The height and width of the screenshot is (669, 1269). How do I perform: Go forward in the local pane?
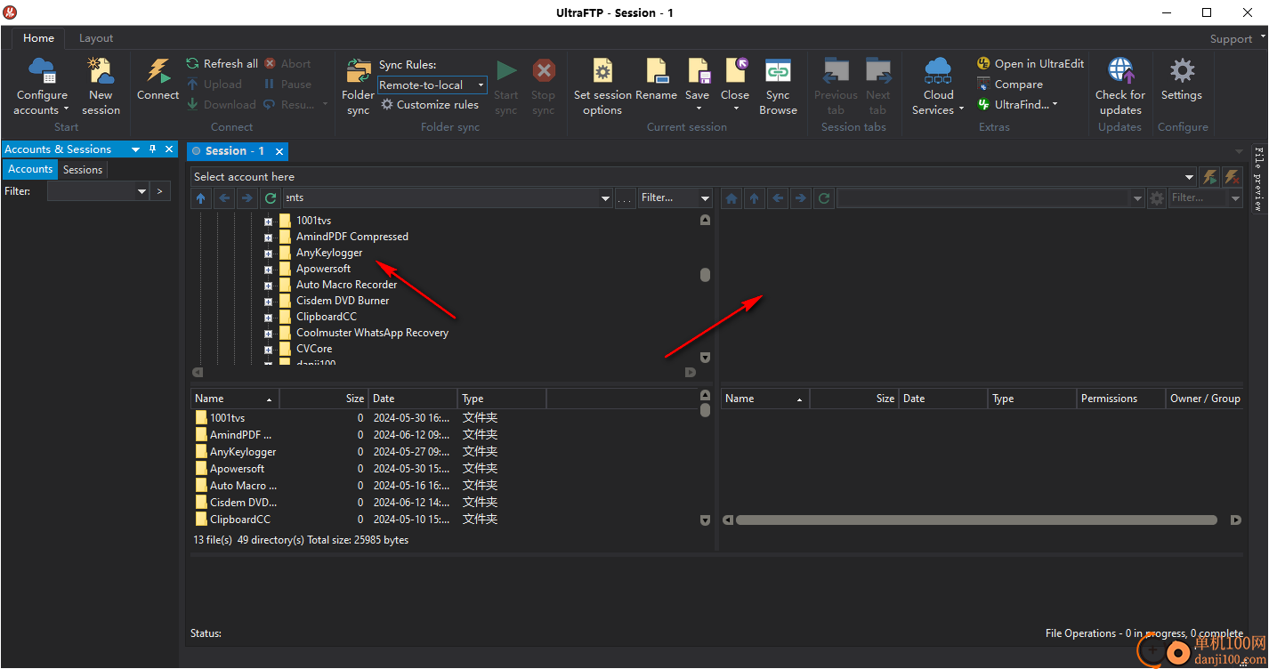(247, 198)
